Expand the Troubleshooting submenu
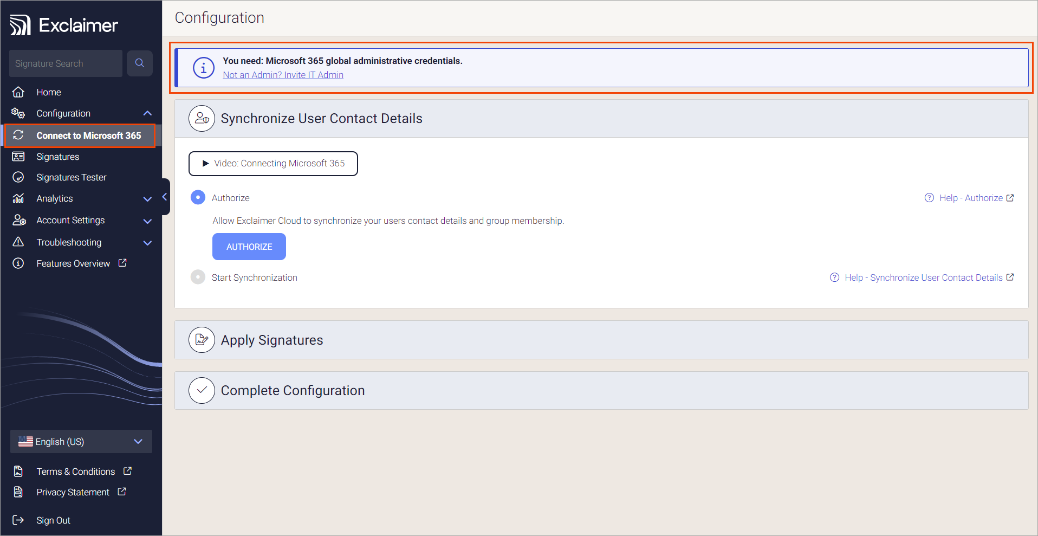 click(147, 243)
